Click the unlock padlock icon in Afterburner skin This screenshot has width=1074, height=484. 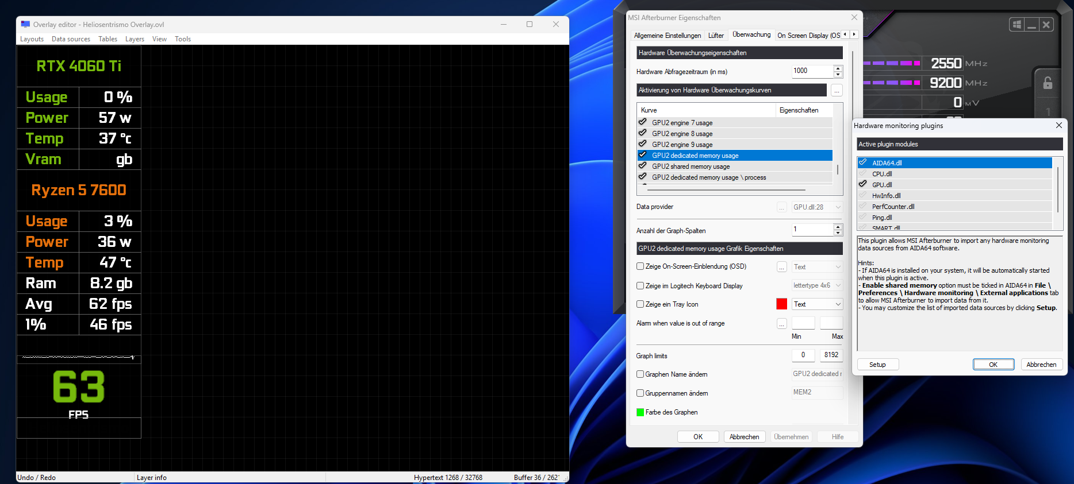point(1048,83)
